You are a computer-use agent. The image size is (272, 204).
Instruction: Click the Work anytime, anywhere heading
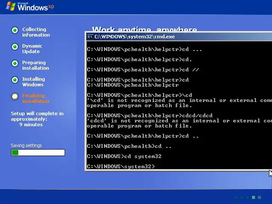click(144, 29)
